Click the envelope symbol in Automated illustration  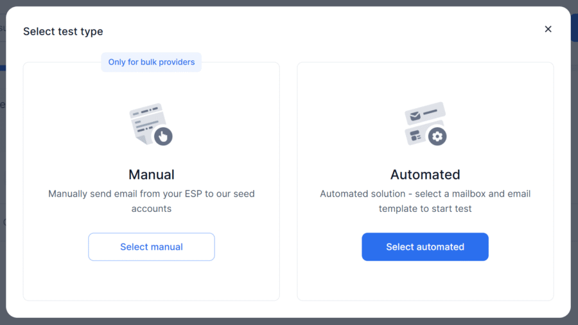pos(415,116)
